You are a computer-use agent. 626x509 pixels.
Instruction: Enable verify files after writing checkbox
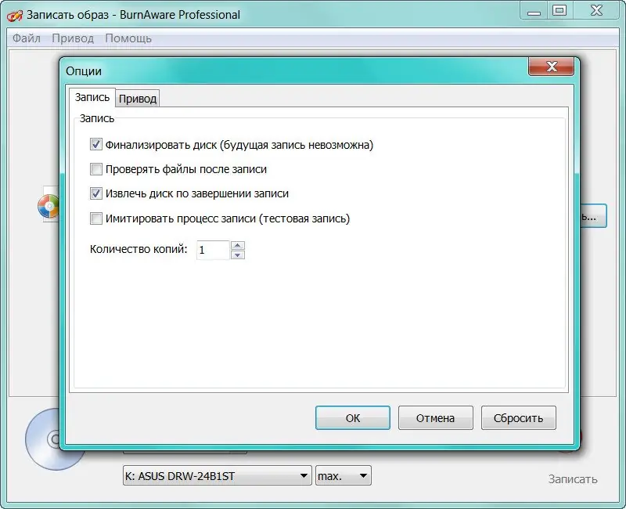coord(95,169)
